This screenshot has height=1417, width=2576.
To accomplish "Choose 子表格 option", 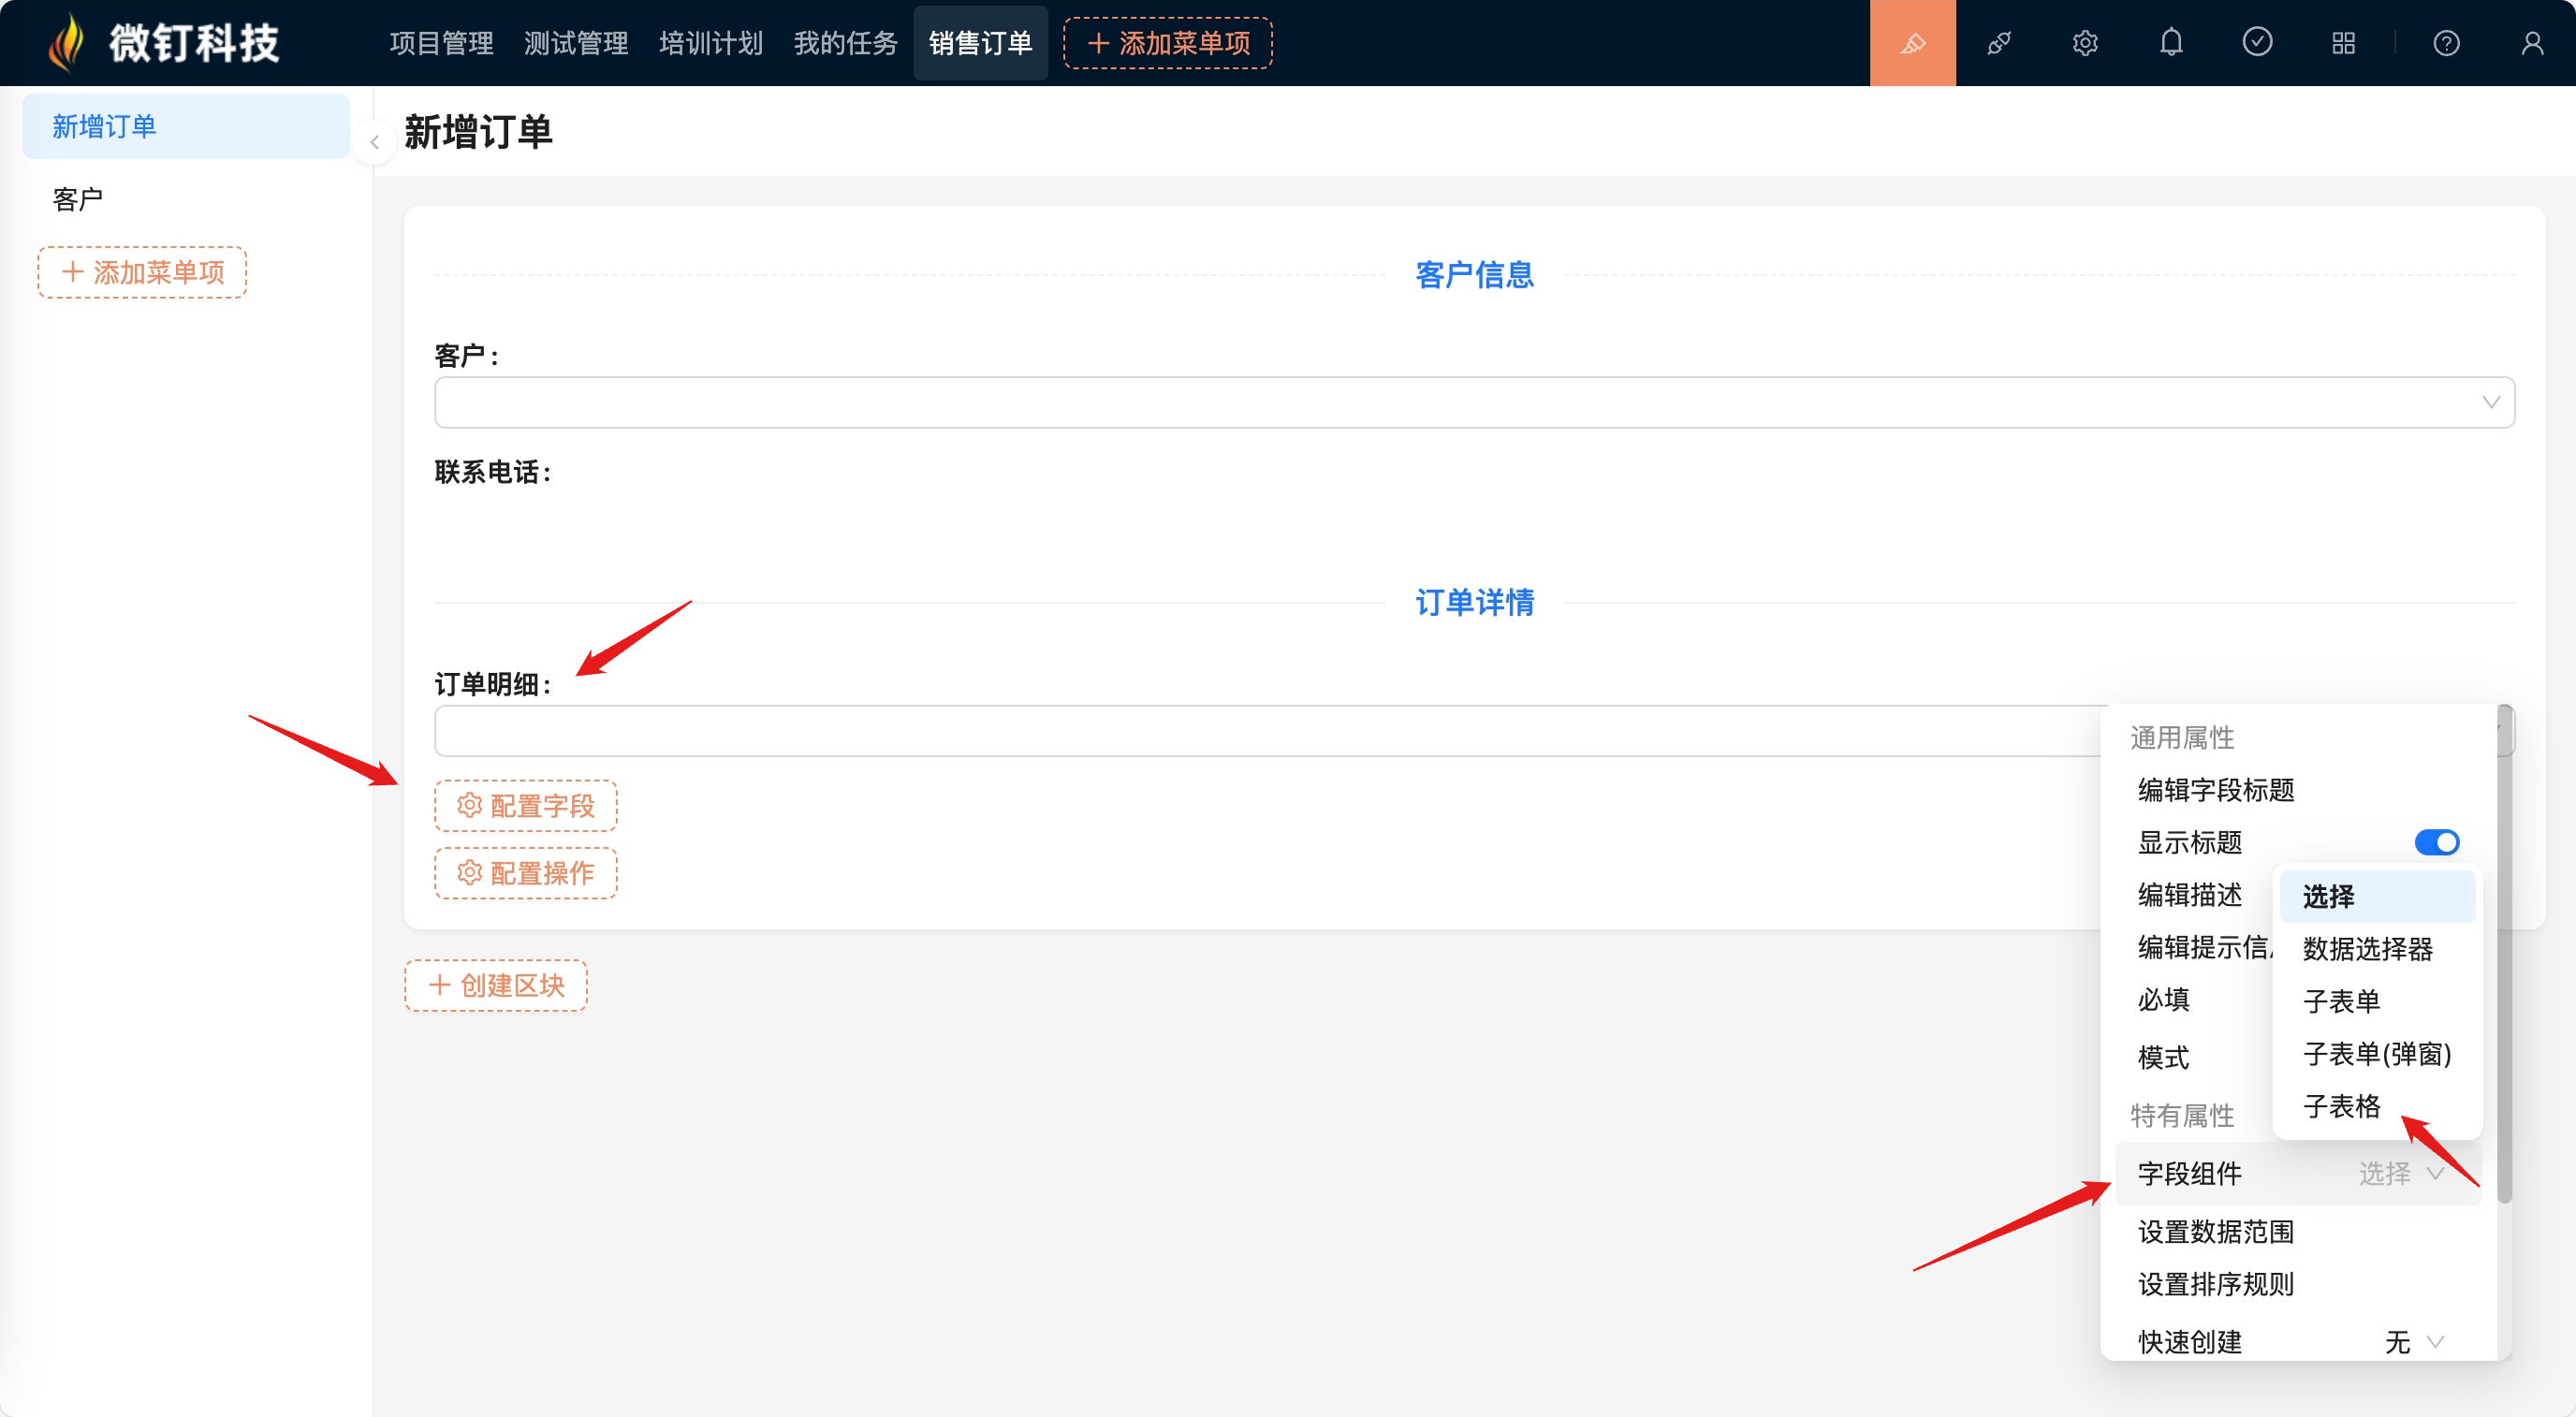I will pos(2377,1106).
